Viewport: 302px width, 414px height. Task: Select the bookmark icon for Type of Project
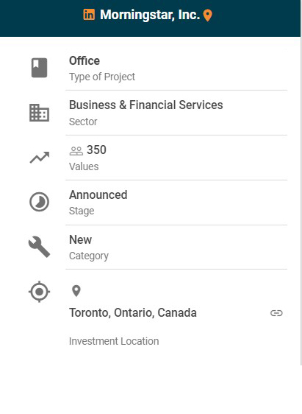pyautogui.click(x=39, y=68)
